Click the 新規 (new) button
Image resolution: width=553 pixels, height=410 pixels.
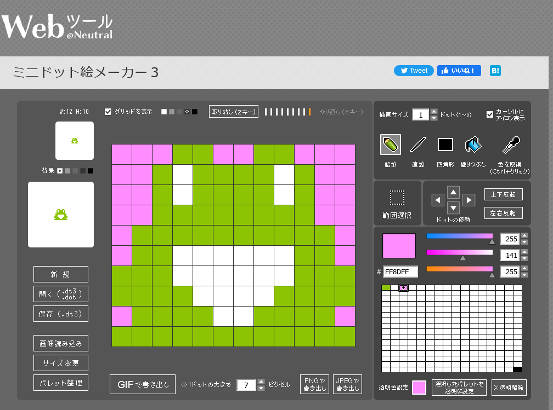point(60,274)
